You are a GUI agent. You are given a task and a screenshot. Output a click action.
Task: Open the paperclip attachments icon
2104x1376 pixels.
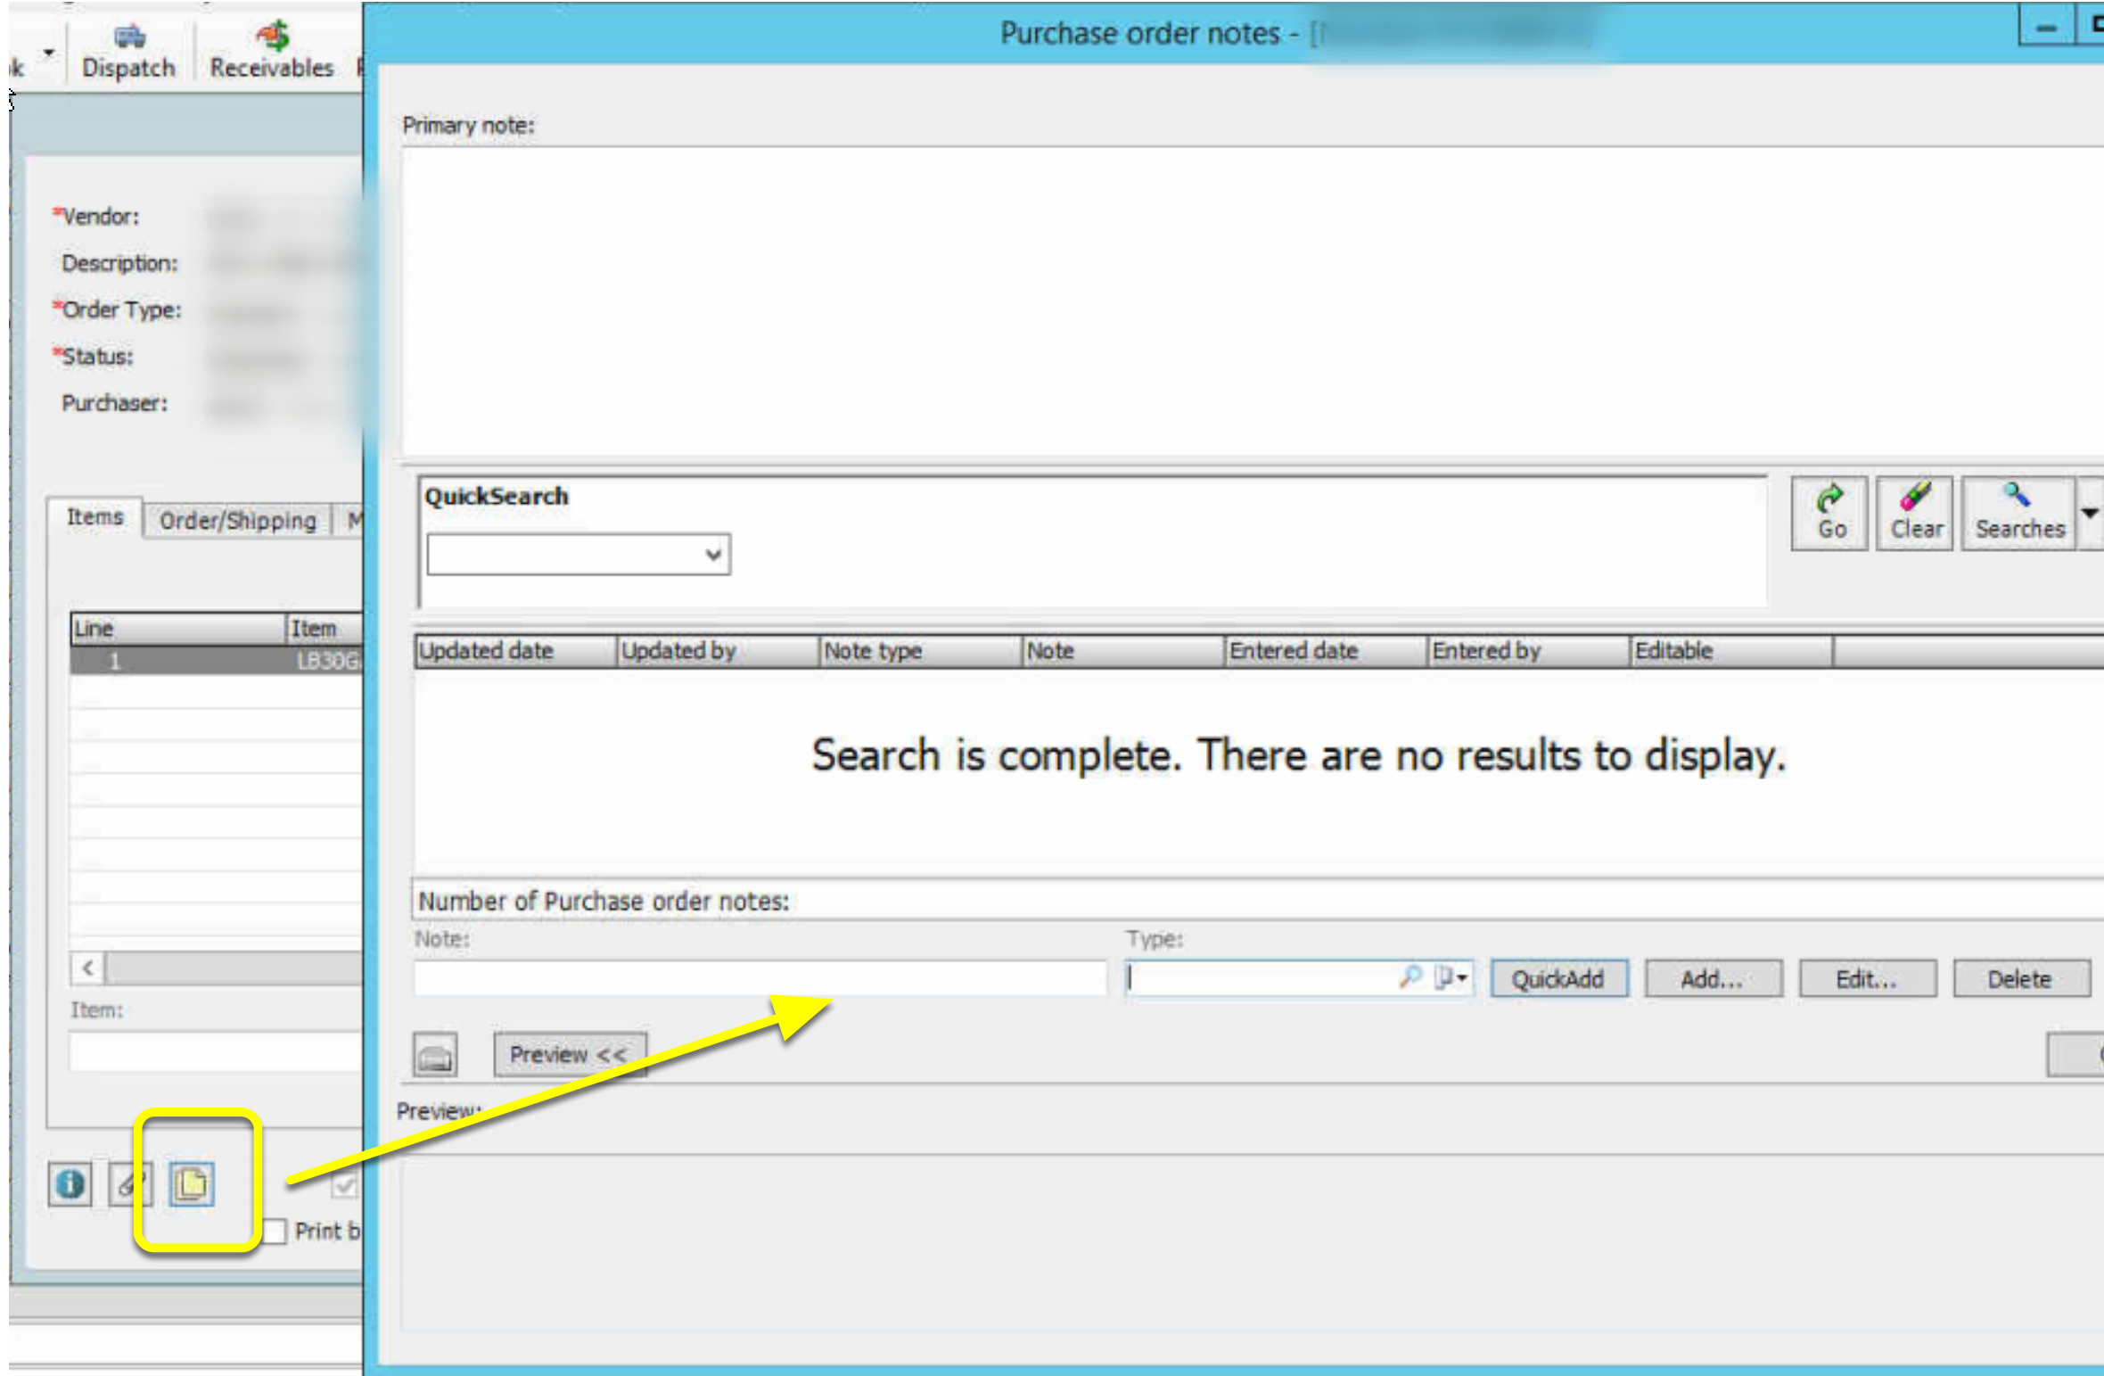130,1184
